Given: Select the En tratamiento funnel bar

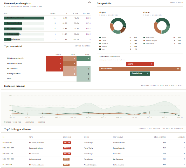Looking at the screenshot, I should pyautogui.click(x=140, y=69).
